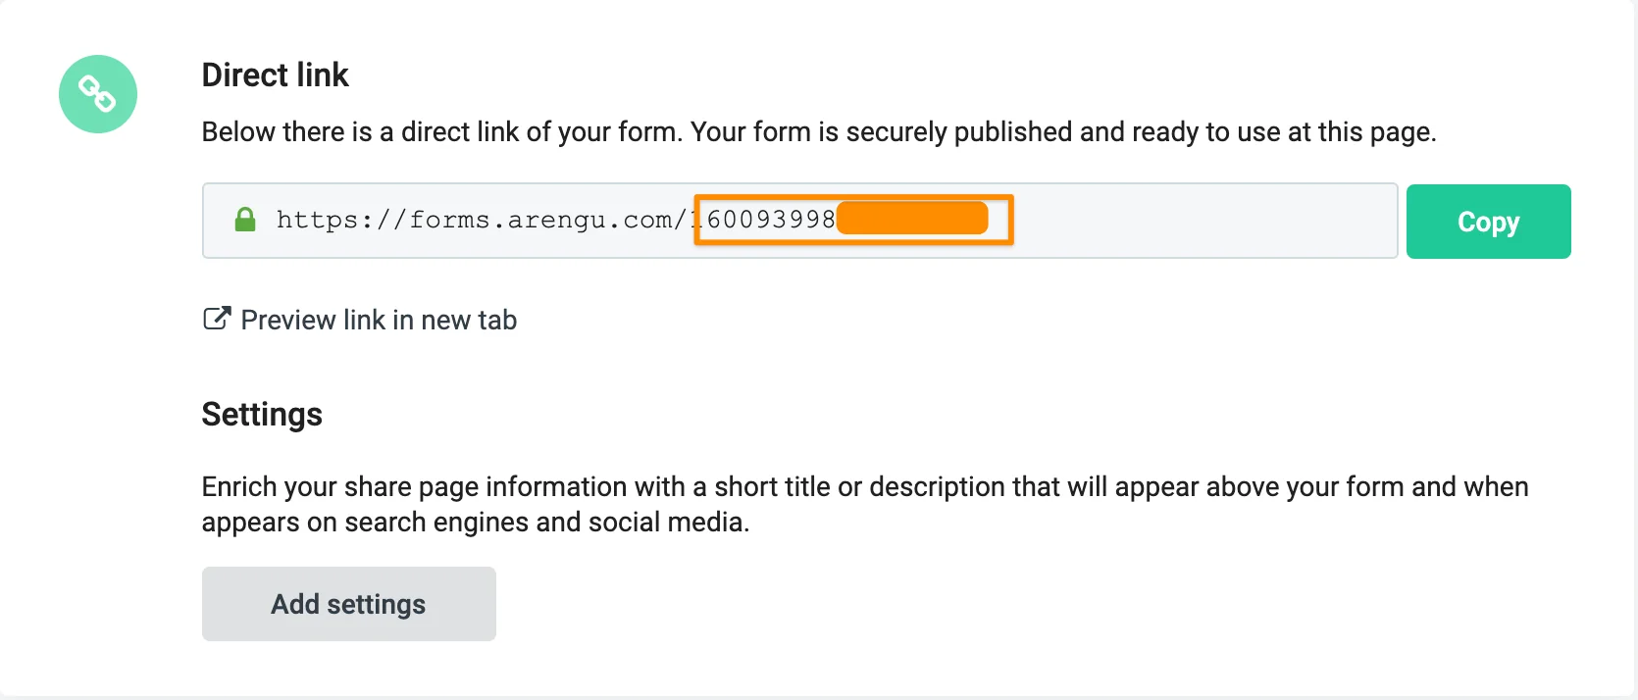Click the orange redacted block in URL
Screen dimensions: 1638x700
[x=912, y=219]
